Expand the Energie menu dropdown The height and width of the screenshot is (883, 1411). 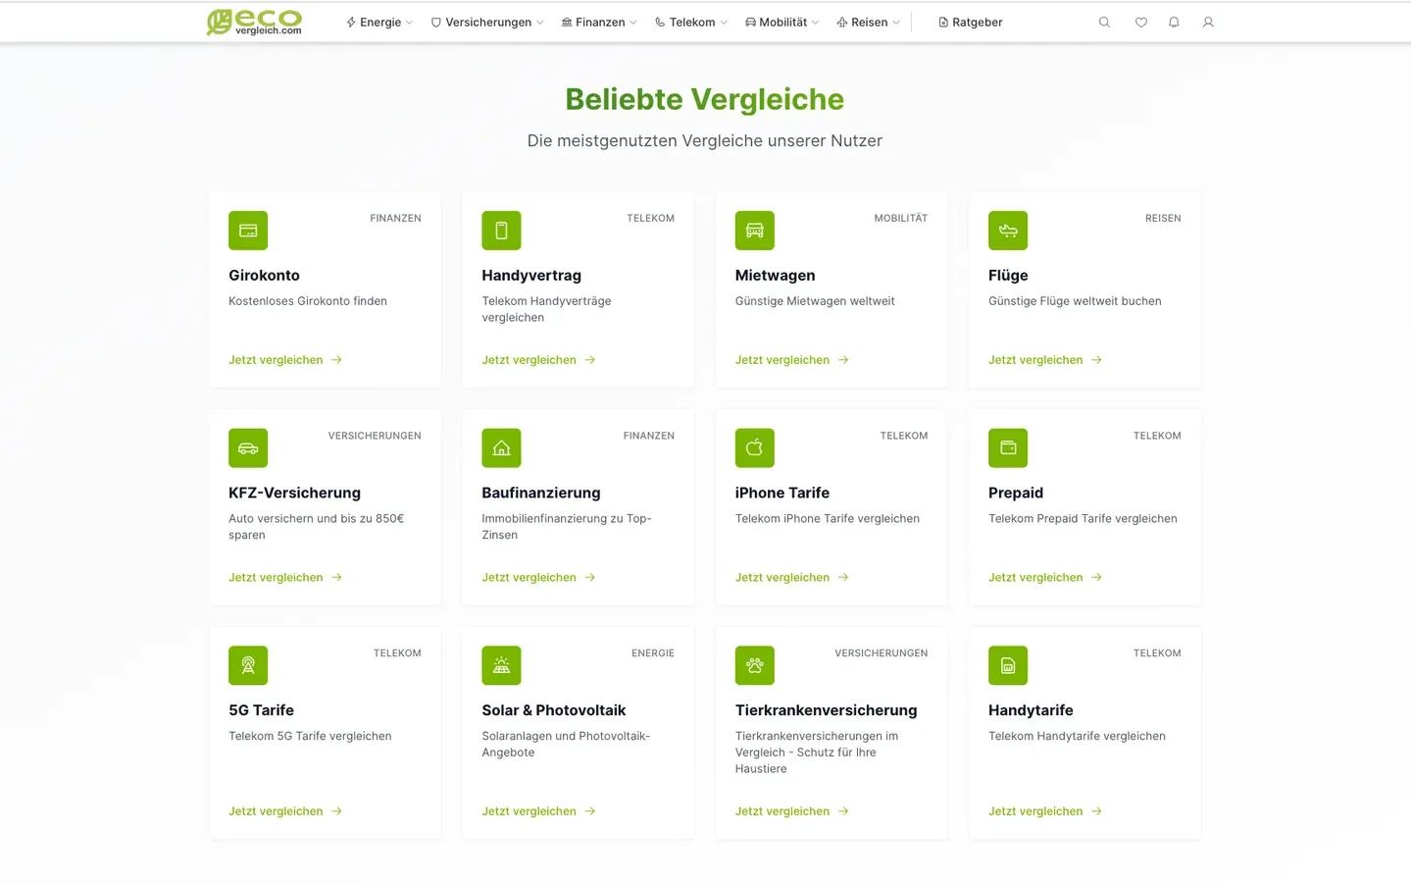point(379,22)
